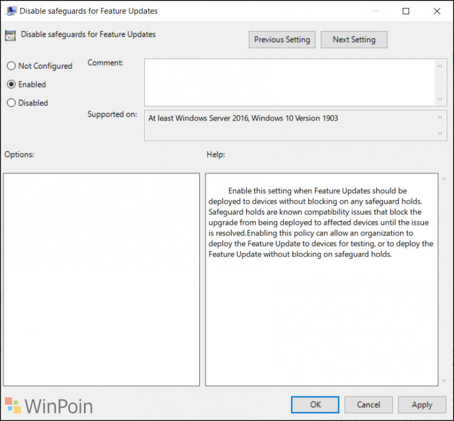The image size is (454, 421).
Task: Click the 'Comment:' label
Action: [106, 62]
